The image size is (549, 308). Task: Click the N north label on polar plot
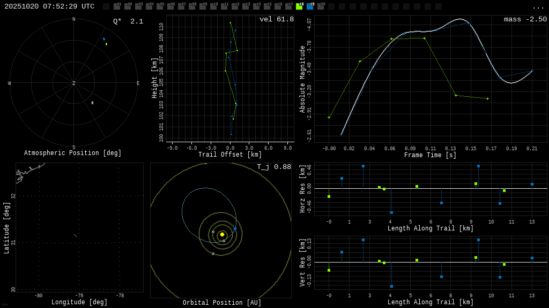tap(74, 20)
